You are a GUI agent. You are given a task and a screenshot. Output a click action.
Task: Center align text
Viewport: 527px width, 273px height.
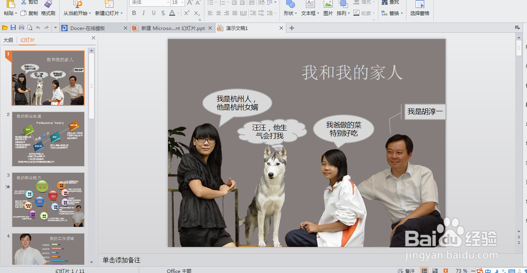(x=219, y=13)
